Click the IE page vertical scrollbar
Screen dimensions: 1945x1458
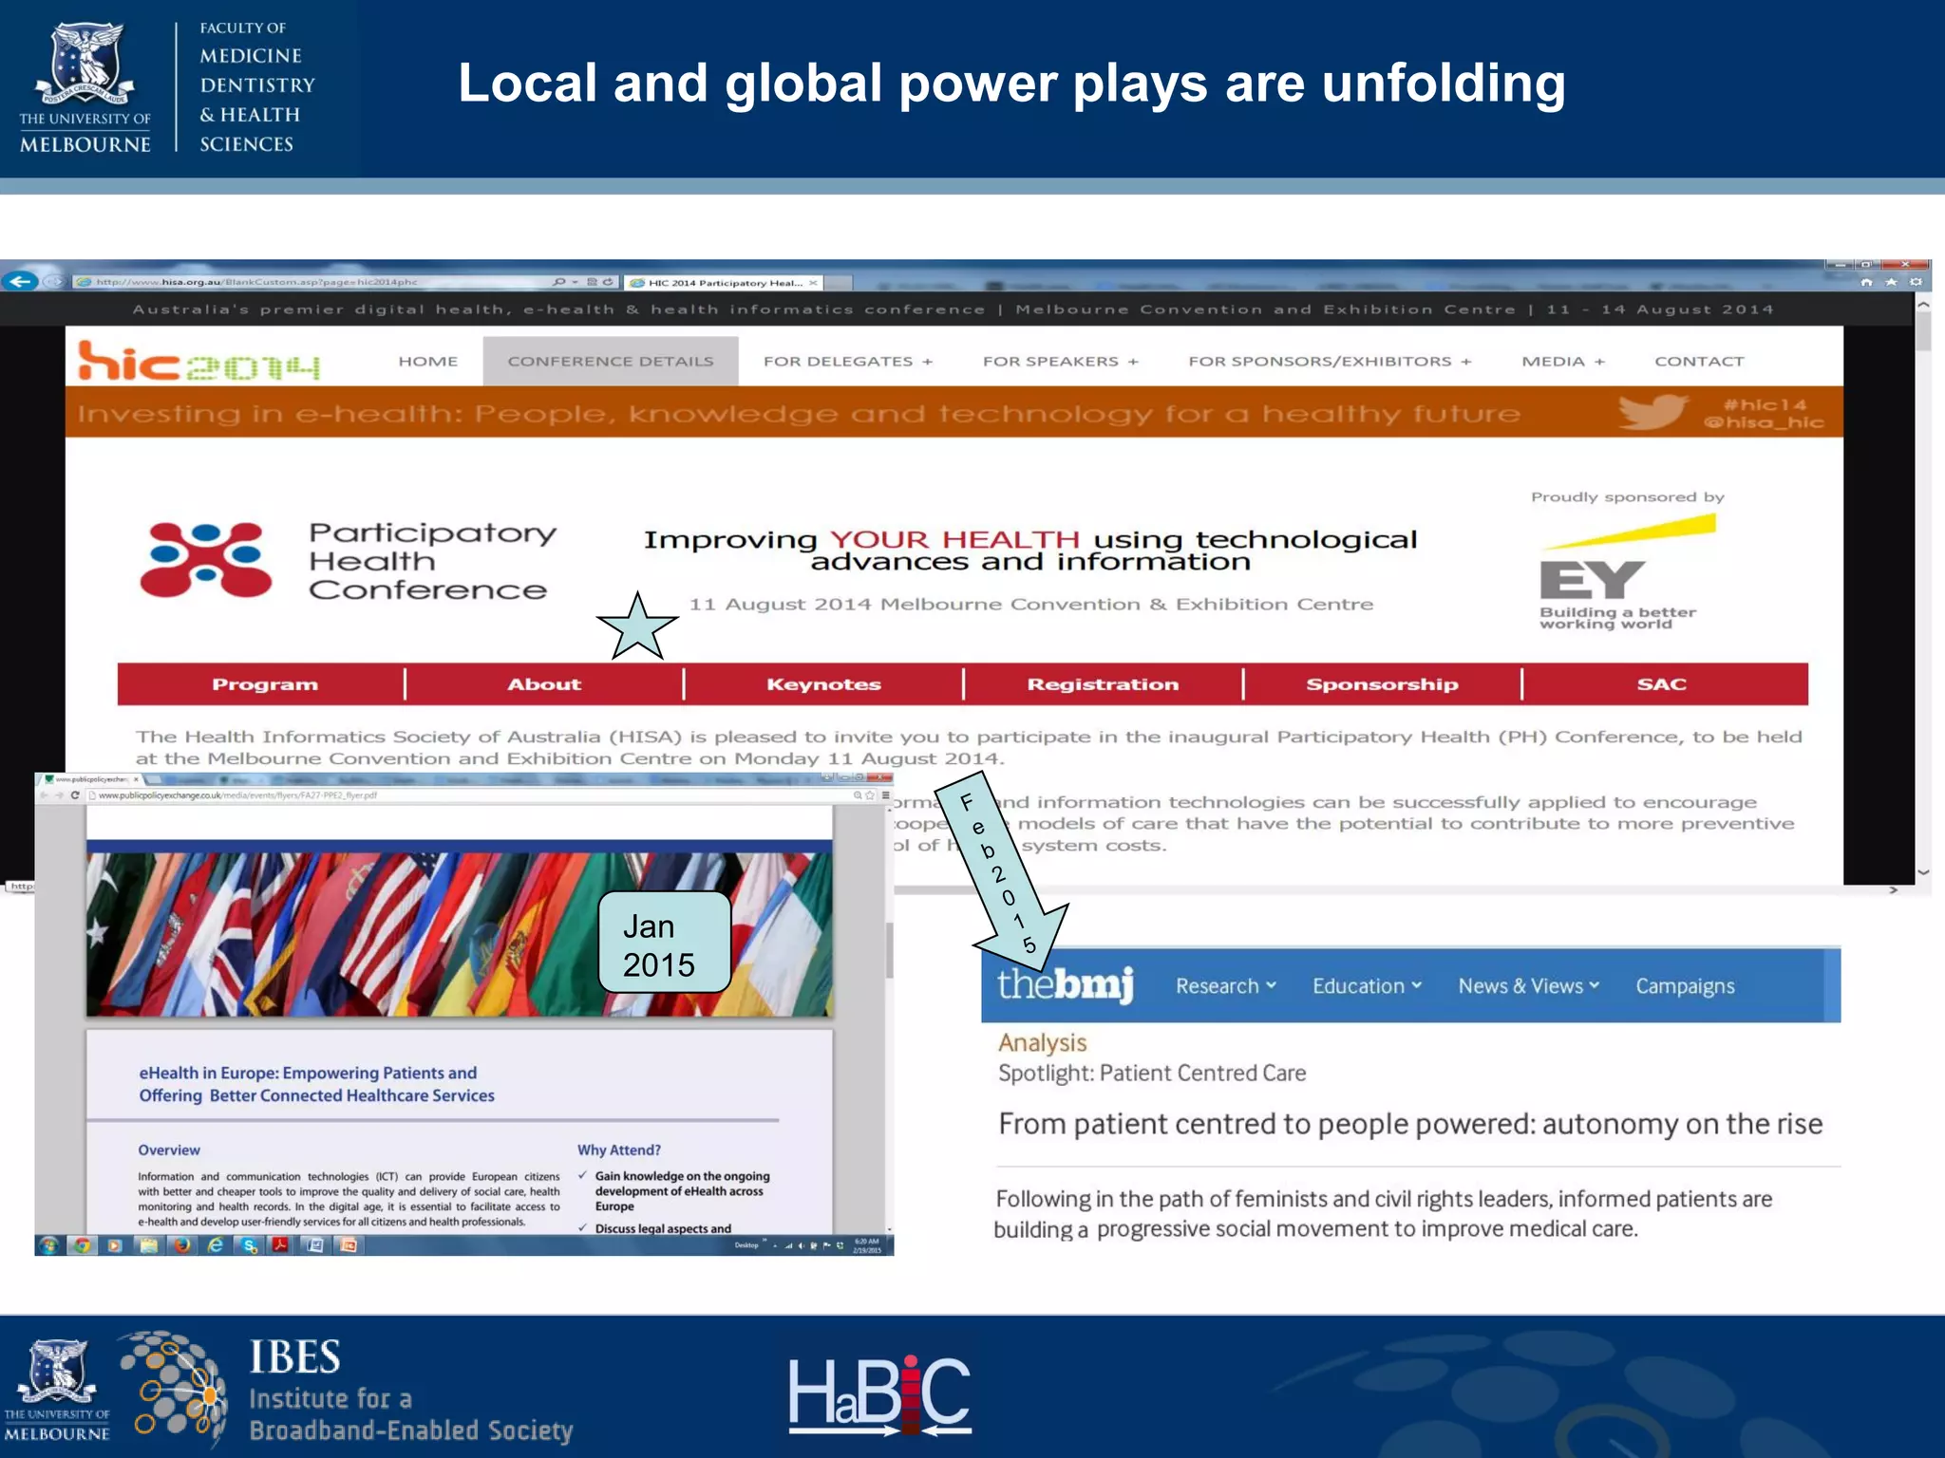point(1923,589)
